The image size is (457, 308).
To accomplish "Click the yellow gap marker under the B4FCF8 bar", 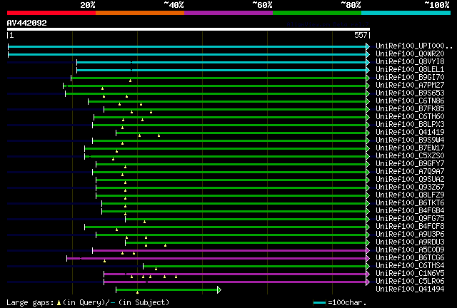I will click(117, 230).
